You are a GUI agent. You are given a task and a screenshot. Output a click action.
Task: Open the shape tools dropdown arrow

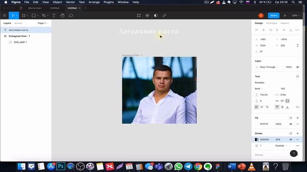pyautogui.click(x=37, y=16)
